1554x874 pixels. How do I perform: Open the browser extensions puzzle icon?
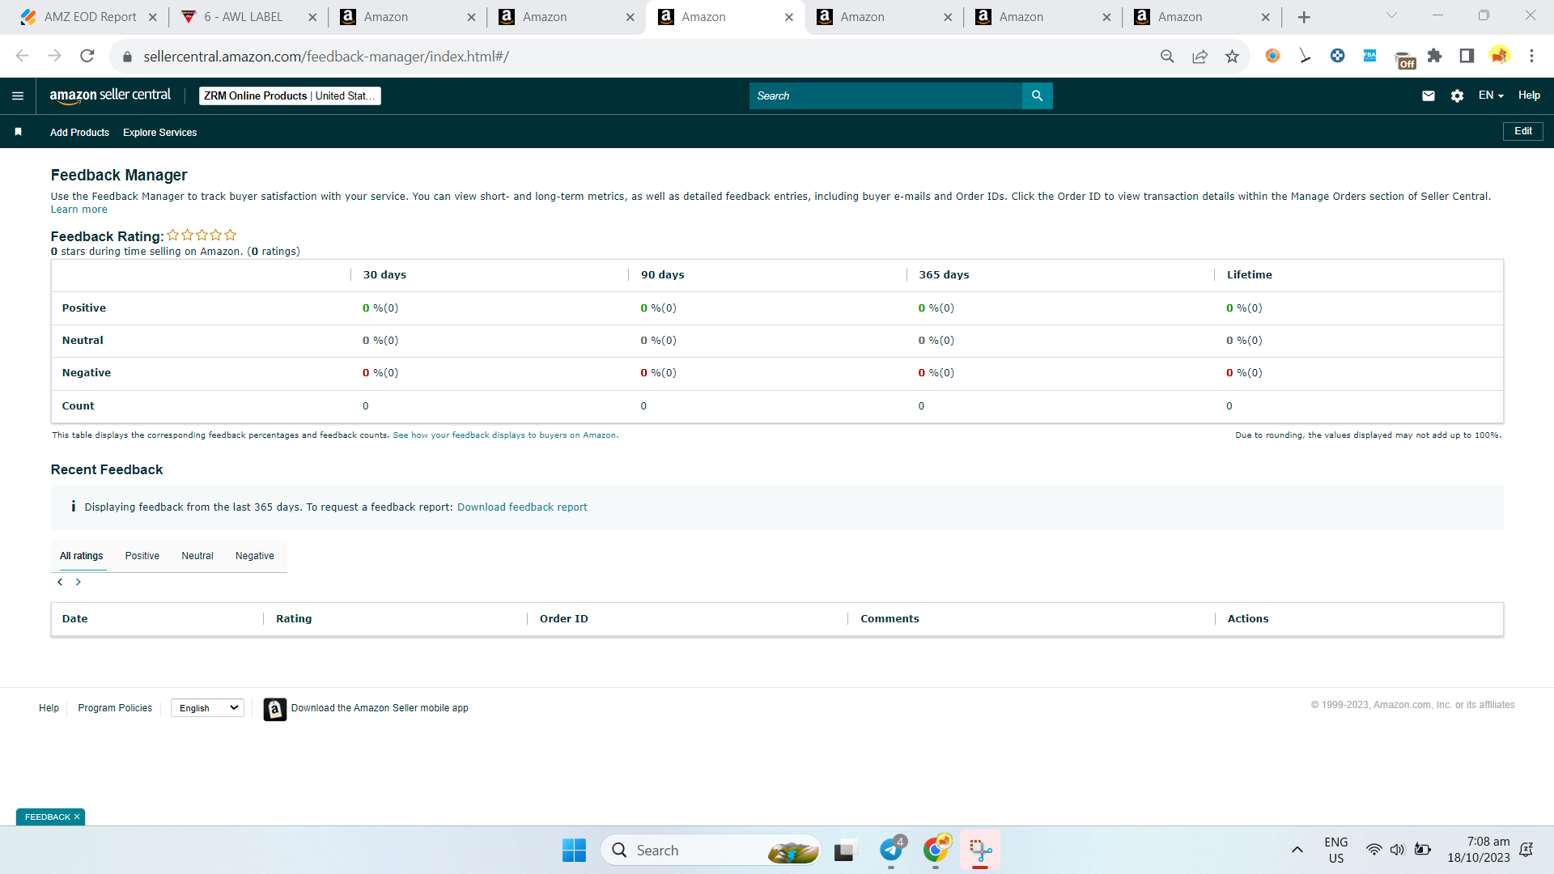(1435, 56)
